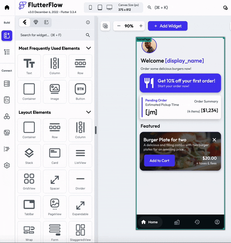231x243 pixels.
Task: Switch canvas to phone device view
Action: coord(90,7)
